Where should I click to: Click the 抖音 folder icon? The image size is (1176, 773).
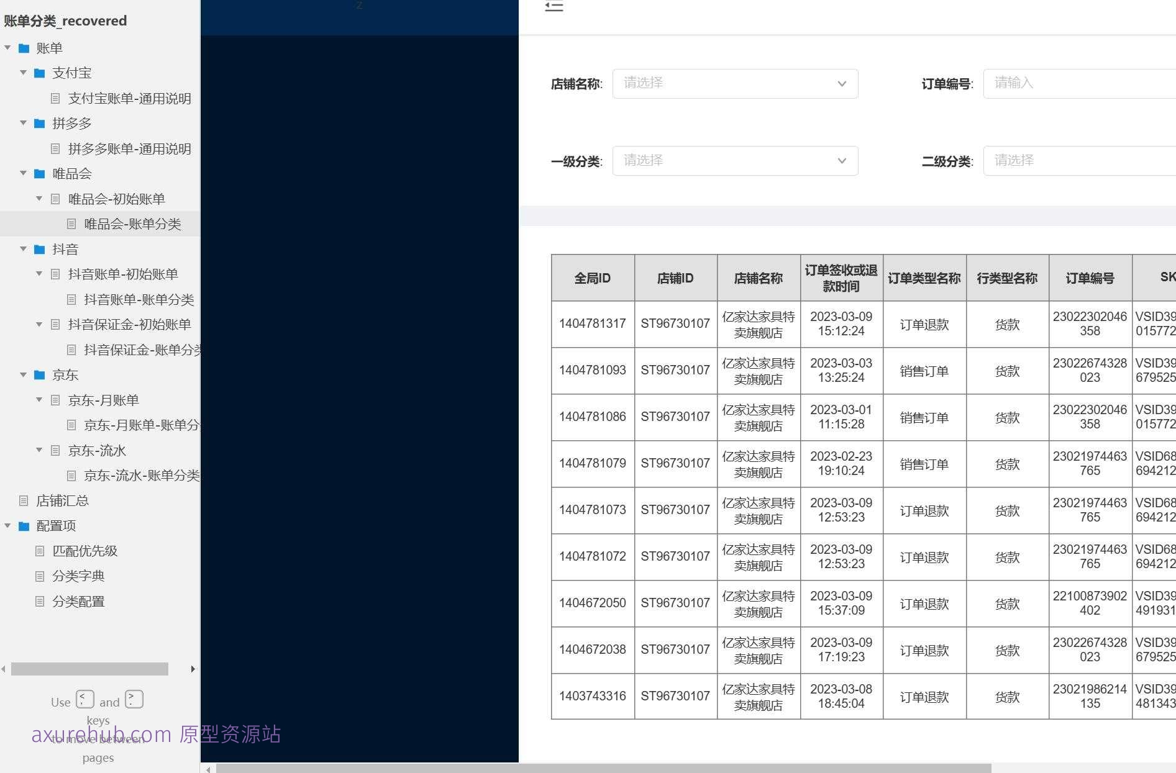click(x=40, y=249)
